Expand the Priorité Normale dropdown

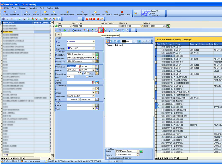[x=79, y=99]
